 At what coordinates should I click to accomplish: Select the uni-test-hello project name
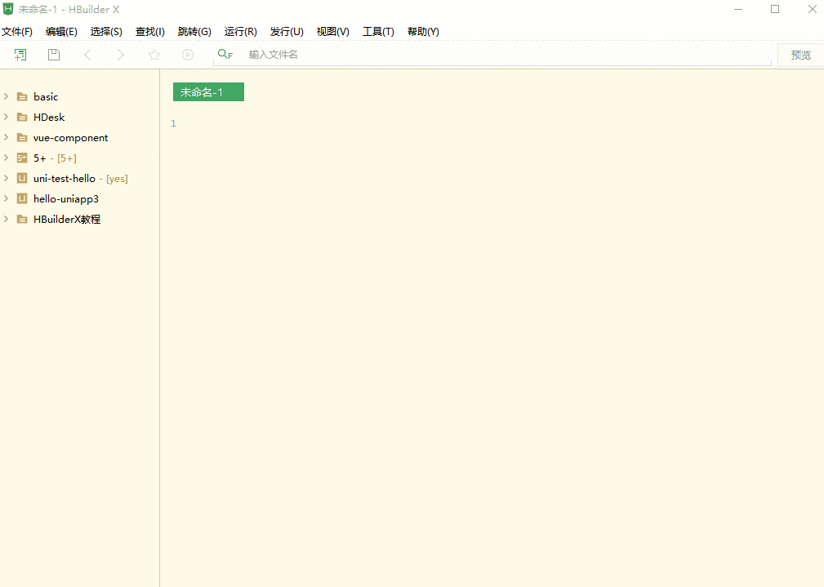click(65, 179)
